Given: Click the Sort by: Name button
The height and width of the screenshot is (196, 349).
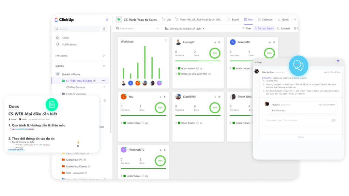Looking at the screenshot, I should point(264,29).
